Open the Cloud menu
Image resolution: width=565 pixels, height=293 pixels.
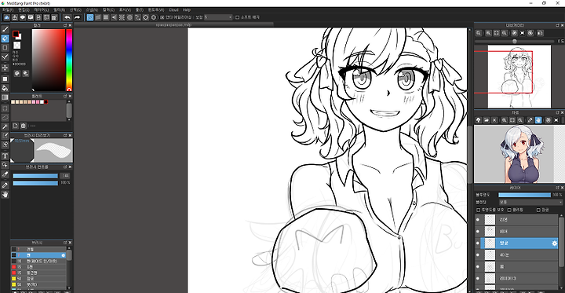point(173,10)
